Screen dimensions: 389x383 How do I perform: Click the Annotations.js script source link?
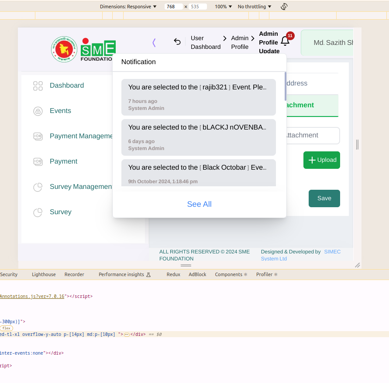pyautogui.click(x=32, y=296)
